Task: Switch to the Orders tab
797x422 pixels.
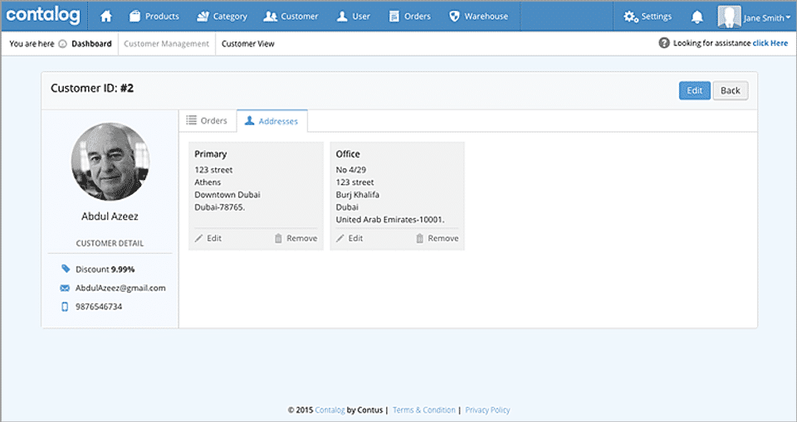Action: pyautogui.click(x=208, y=121)
